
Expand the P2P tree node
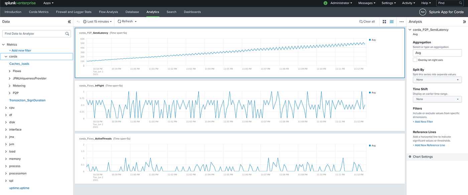tap(10, 93)
